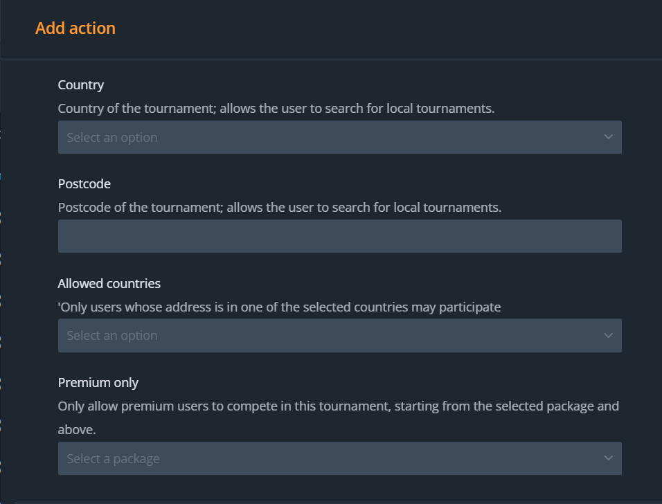Click the 'Only allow premium users' description line
Image resolution: width=662 pixels, height=504 pixels.
[x=338, y=406]
